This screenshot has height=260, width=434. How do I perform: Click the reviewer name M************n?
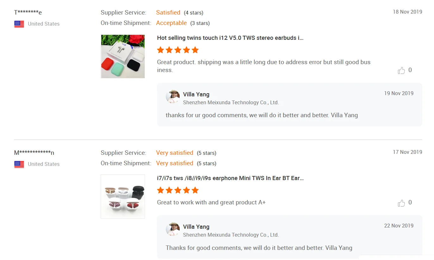[x=34, y=153]
